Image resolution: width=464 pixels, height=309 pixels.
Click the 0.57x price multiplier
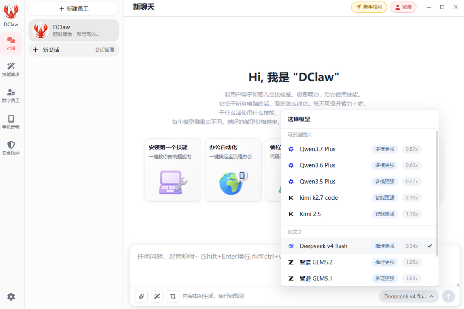pyautogui.click(x=411, y=149)
